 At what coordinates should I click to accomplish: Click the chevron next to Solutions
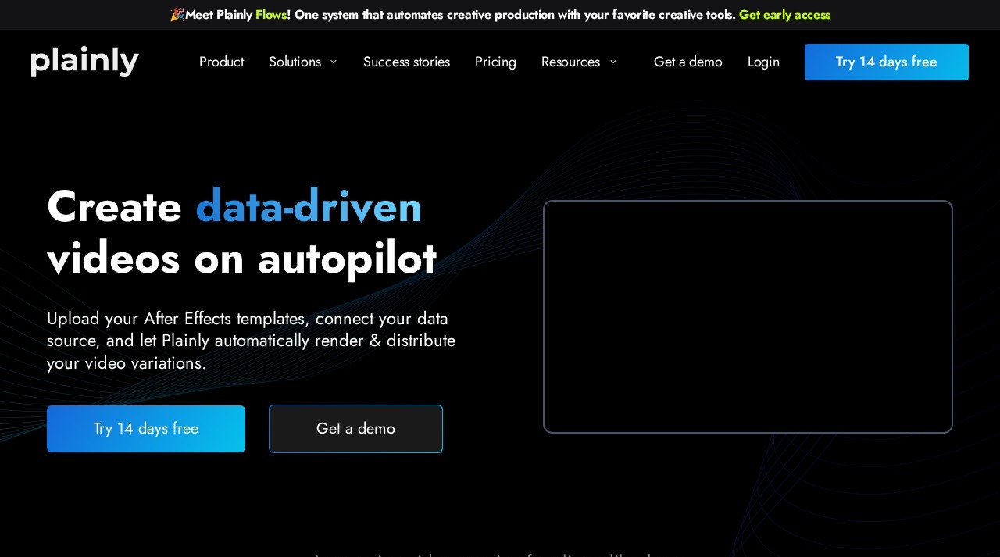(334, 62)
